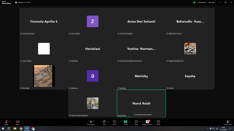The height and width of the screenshot is (131, 234).
Task: Select Dony Andika white avatar
Action: 44,49
